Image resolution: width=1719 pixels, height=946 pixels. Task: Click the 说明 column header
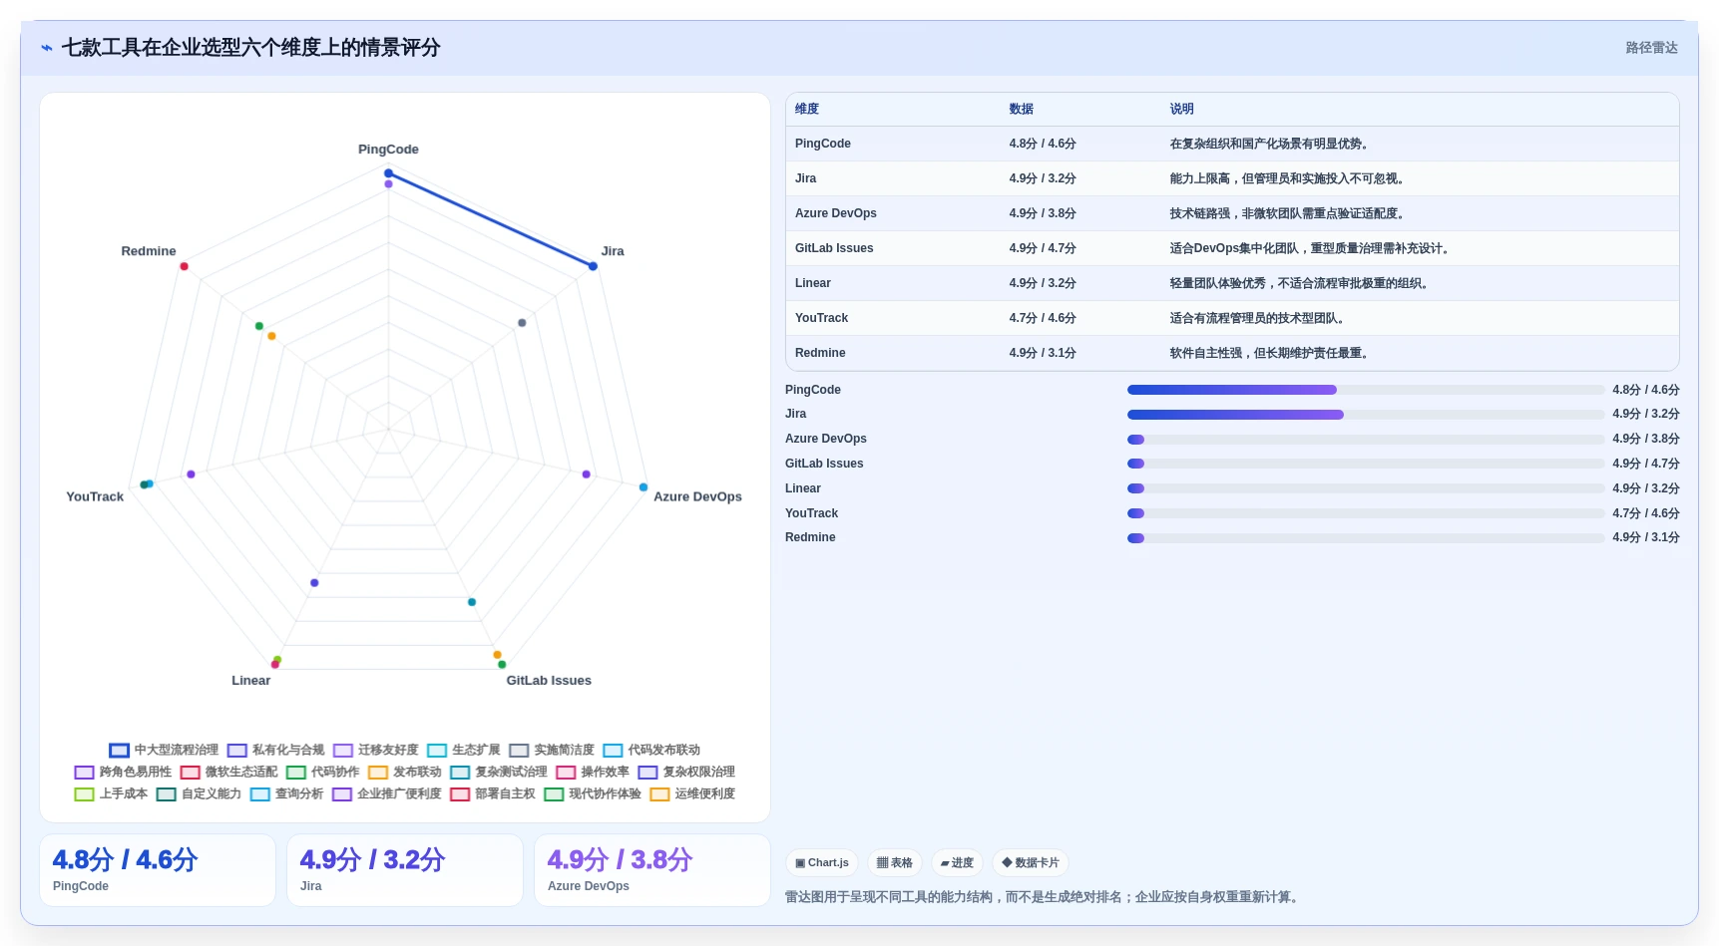[x=1181, y=109]
